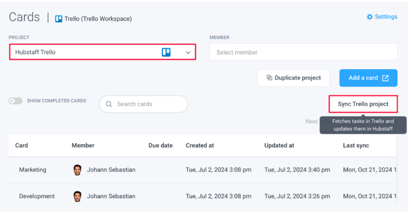The height and width of the screenshot is (215, 411).
Task: Click the magnifier icon in Search cards
Action: pyautogui.click(x=109, y=104)
